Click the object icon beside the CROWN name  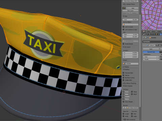124,64
